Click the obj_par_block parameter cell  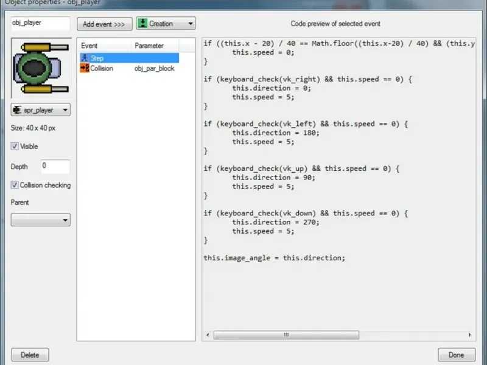point(155,68)
